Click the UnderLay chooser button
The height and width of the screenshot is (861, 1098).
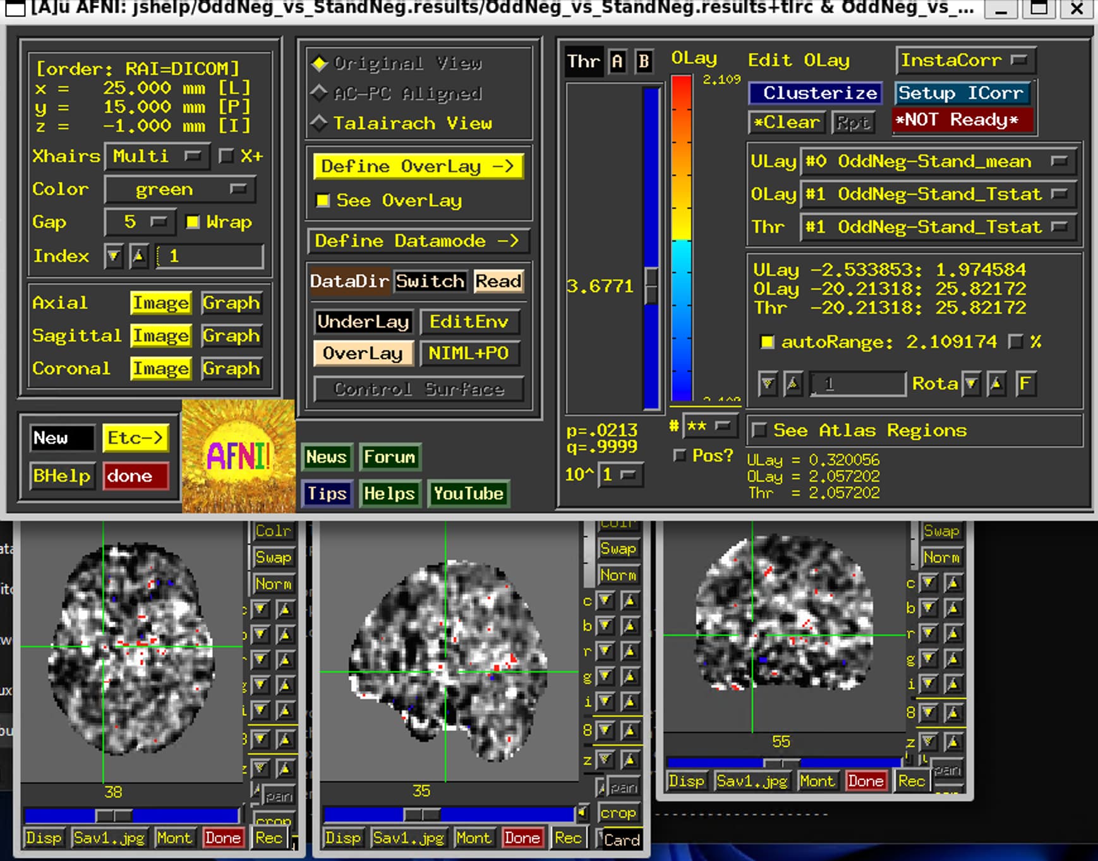363,322
